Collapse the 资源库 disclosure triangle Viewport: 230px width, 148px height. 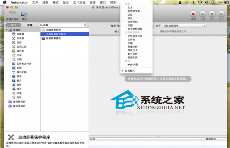pos(7,30)
